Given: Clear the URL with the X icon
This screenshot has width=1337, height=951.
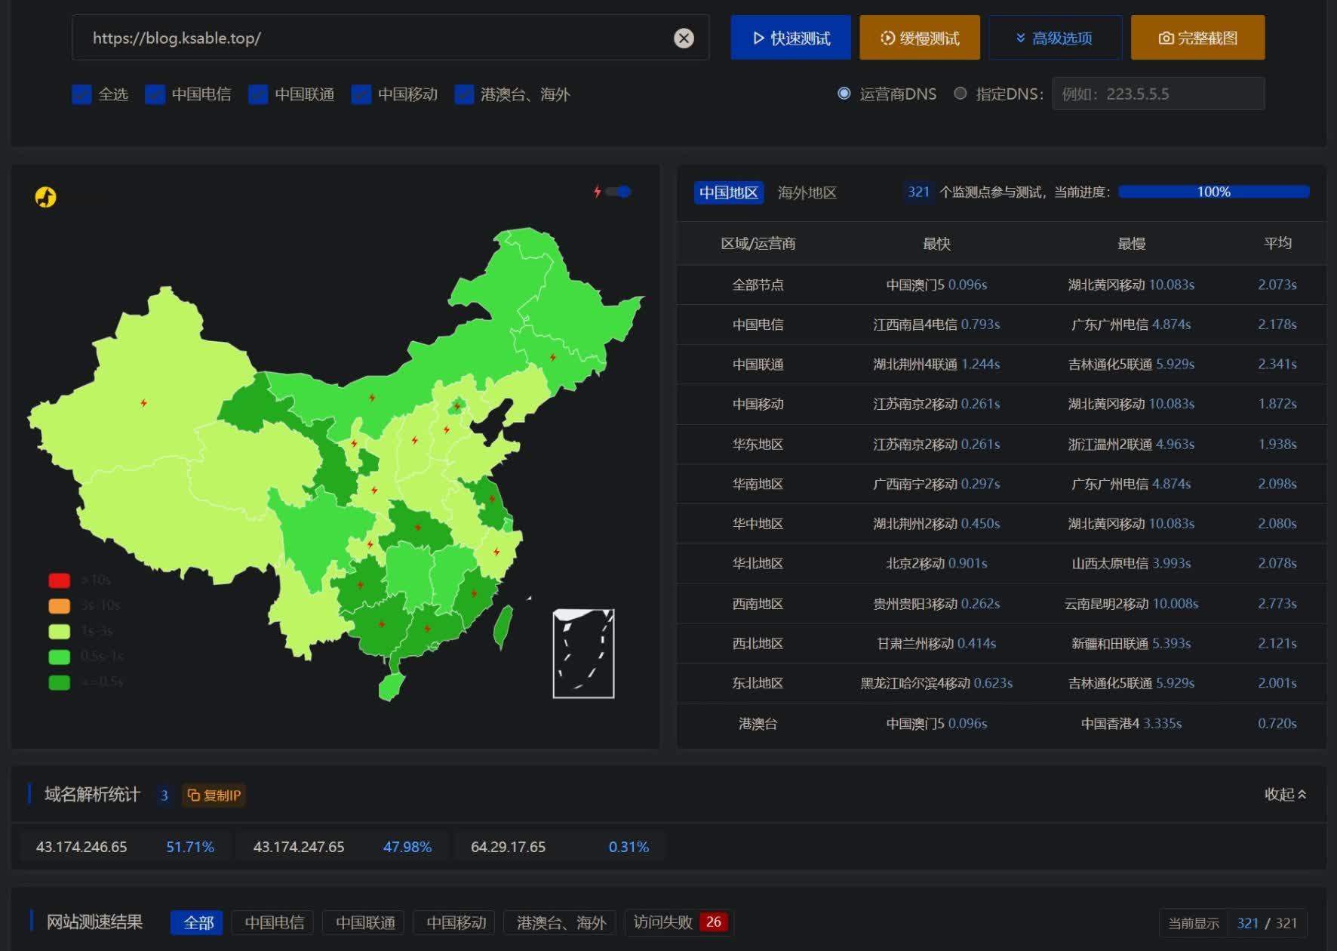Looking at the screenshot, I should [x=684, y=38].
